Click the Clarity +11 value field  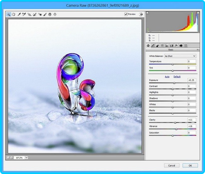click(x=192, y=120)
